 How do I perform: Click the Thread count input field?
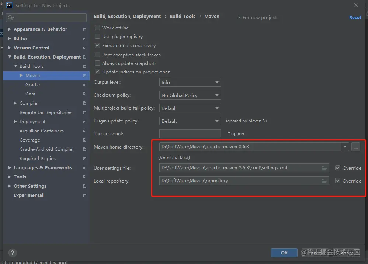tap(190, 134)
